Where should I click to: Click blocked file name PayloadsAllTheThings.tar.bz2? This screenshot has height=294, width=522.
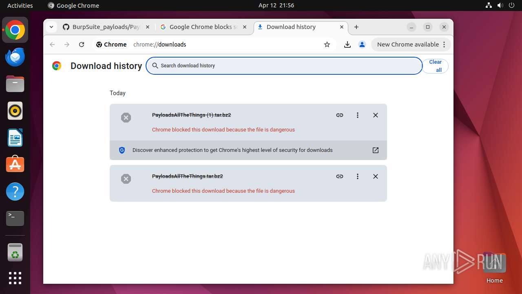187,176
